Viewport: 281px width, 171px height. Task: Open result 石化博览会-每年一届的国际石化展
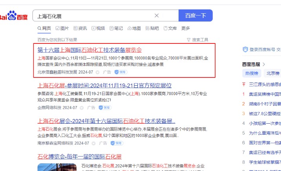[x=79, y=157]
